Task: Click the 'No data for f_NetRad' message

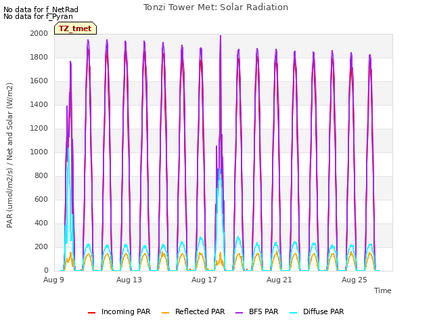Action: pos(41,9)
